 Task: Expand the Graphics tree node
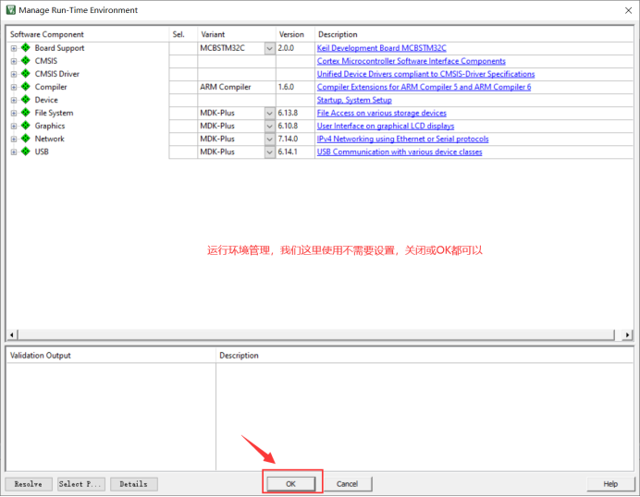coord(14,126)
